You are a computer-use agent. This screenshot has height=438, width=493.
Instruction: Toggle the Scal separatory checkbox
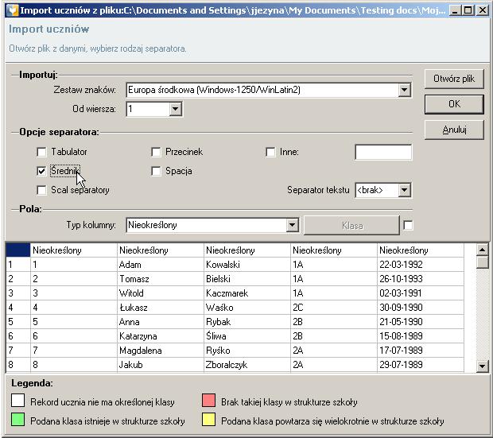(41, 190)
